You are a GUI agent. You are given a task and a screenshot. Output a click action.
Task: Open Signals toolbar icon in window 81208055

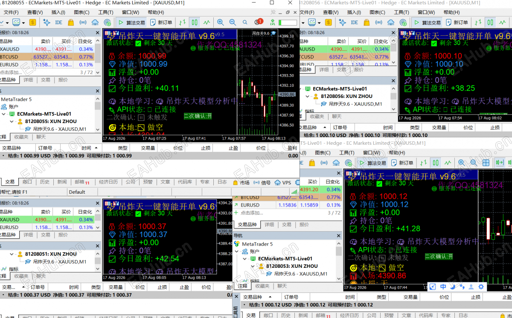(83, 22)
